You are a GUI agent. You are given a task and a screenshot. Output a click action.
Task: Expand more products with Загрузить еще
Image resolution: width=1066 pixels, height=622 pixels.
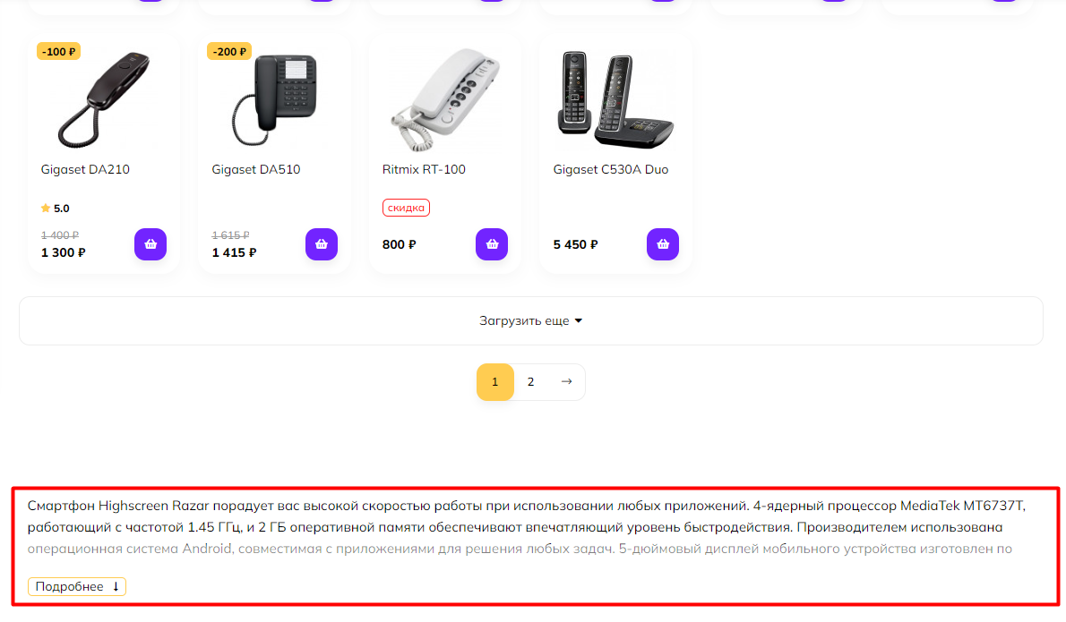click(x=531, y=320)
